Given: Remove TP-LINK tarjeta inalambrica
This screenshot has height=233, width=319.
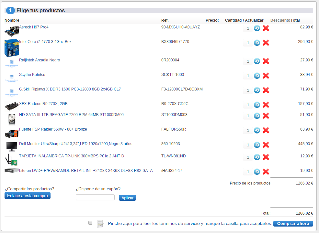Looking at the screenshot, I should pyautogui.click(x=266, y=157).
